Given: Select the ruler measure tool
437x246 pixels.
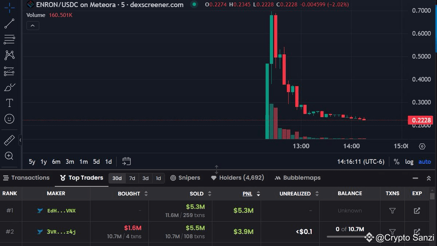Looking at the screenshot, I should 9,140.
